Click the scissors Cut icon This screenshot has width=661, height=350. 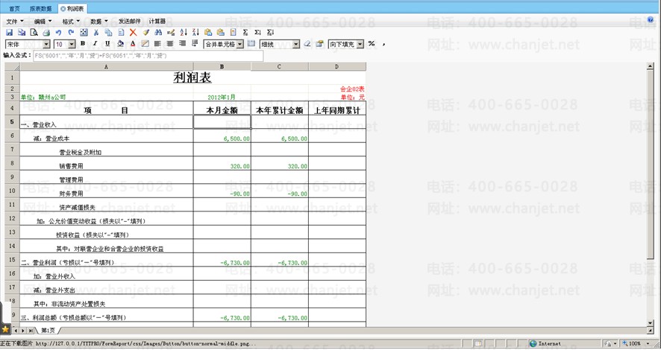pyautogui.click(x=97, y=33)
